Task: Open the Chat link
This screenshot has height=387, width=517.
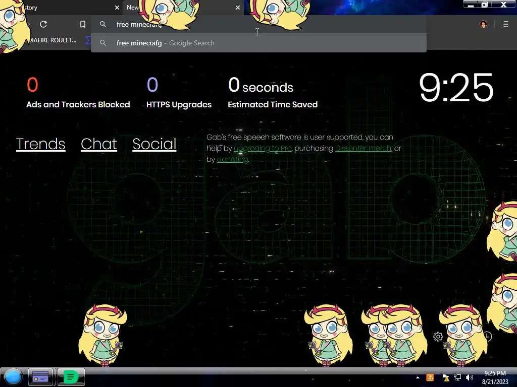Action: click(x=99, y=144)
